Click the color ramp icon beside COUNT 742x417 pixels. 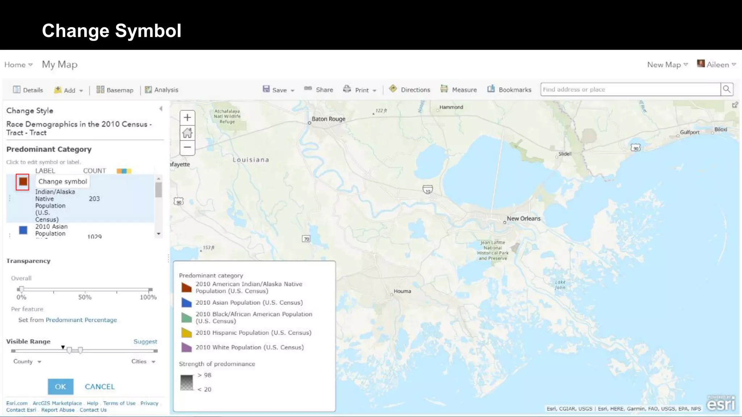tap(124, 171)
